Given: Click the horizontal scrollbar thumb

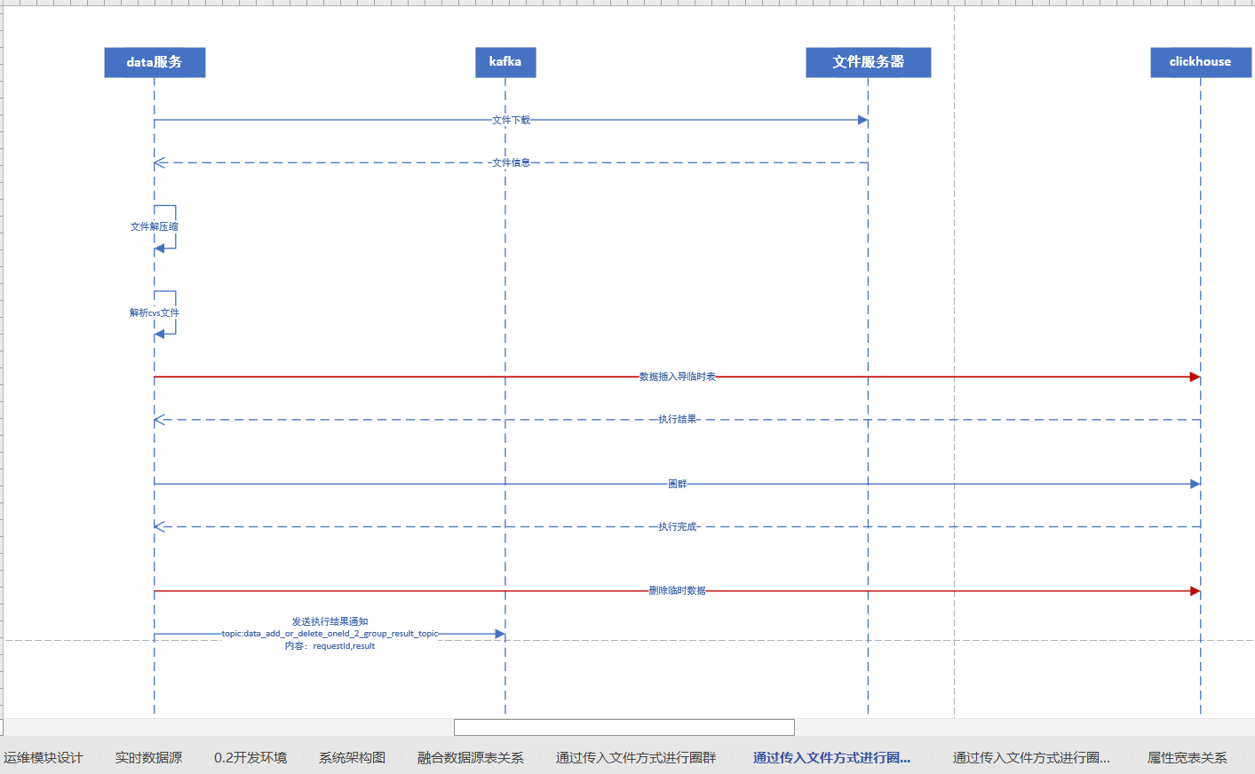Looking at the screenshot, I should click(624, 727).
